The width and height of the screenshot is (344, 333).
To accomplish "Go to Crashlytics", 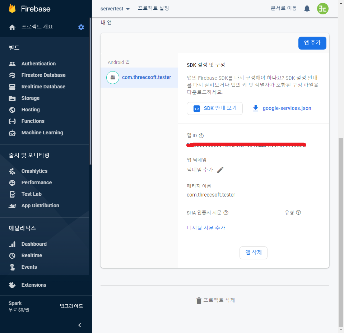I will (34, 171).
